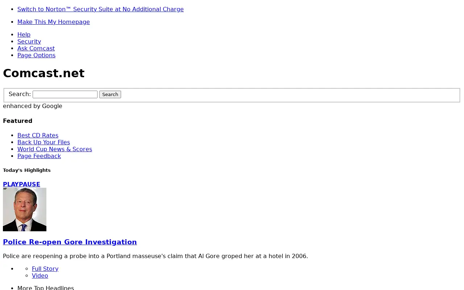Open the Switch to Norton Security Suite link
Viewport: 464px width, 290px height.
[x=100, y=9]
